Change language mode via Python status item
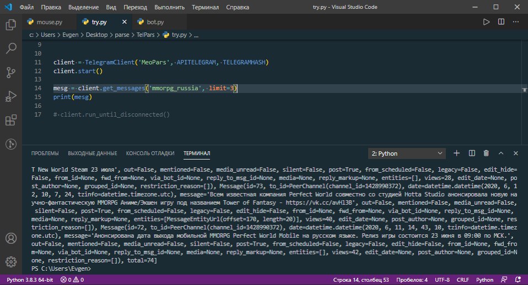The width and height of the screenshot is (528, 285). tap(484, 279)
